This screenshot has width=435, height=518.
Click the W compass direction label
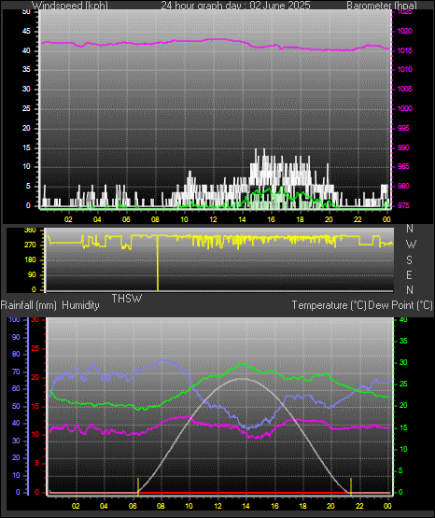411,245
